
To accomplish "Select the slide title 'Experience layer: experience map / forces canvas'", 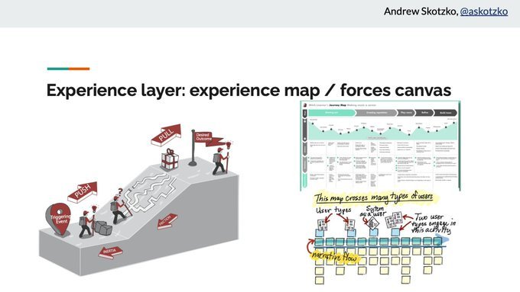I will coord(249,90).
